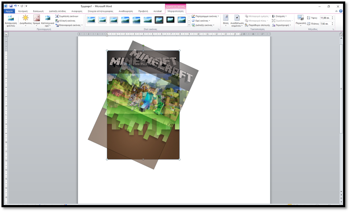The height and width of the screenshot is (212, 350).
Task: Switch to the Εισαγωγή (Insert) tab
Action: [38, 11]
